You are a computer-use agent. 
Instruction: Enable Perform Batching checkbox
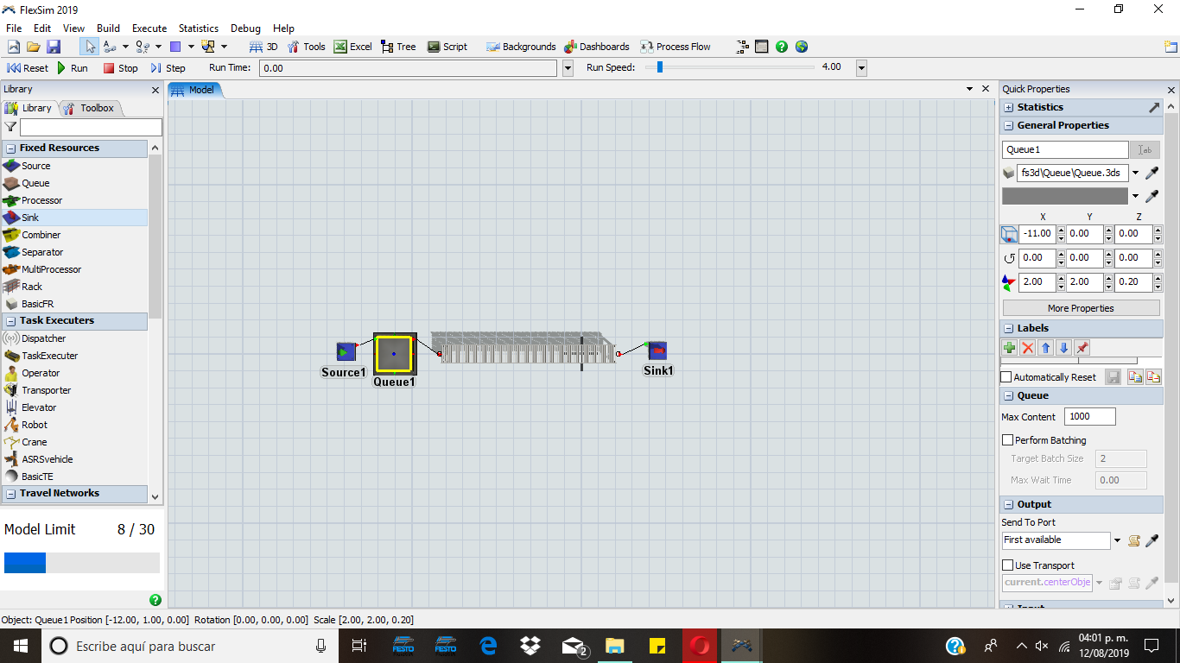pyautogui.click(x=1007, y=440)
